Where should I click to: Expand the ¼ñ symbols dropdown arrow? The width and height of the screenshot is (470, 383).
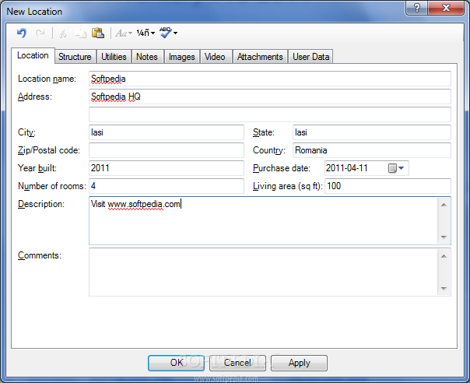[153, 33]
